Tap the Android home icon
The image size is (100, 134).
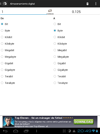[16, 131]
